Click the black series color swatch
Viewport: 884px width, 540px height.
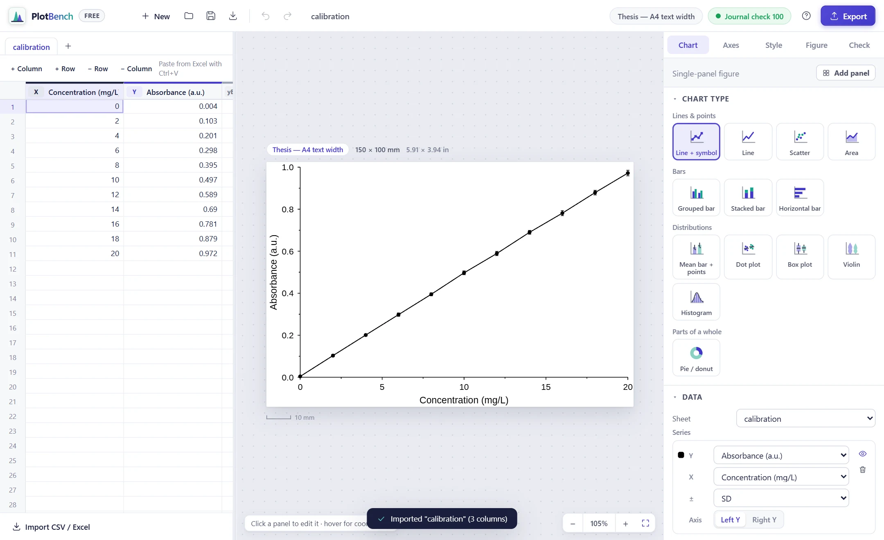tap(681, 455)
